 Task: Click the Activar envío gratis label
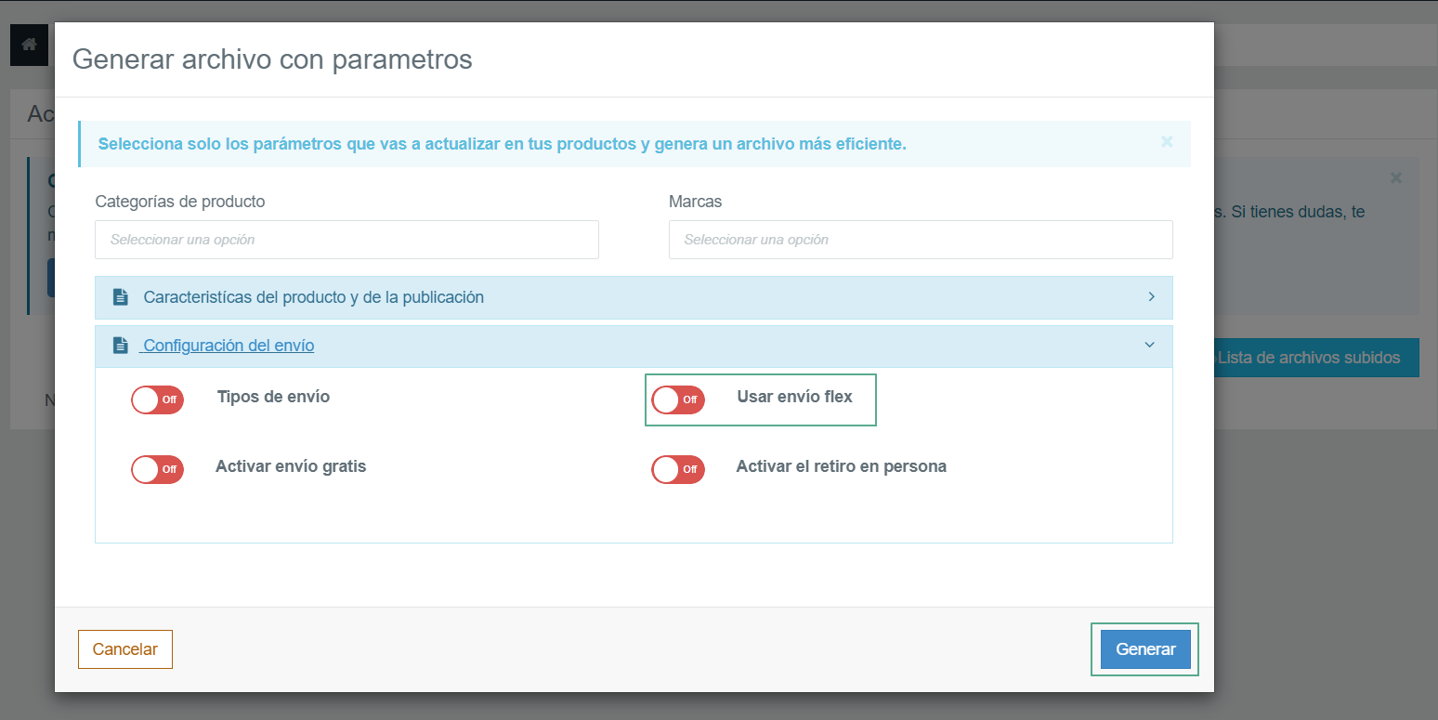pos(291,466)
